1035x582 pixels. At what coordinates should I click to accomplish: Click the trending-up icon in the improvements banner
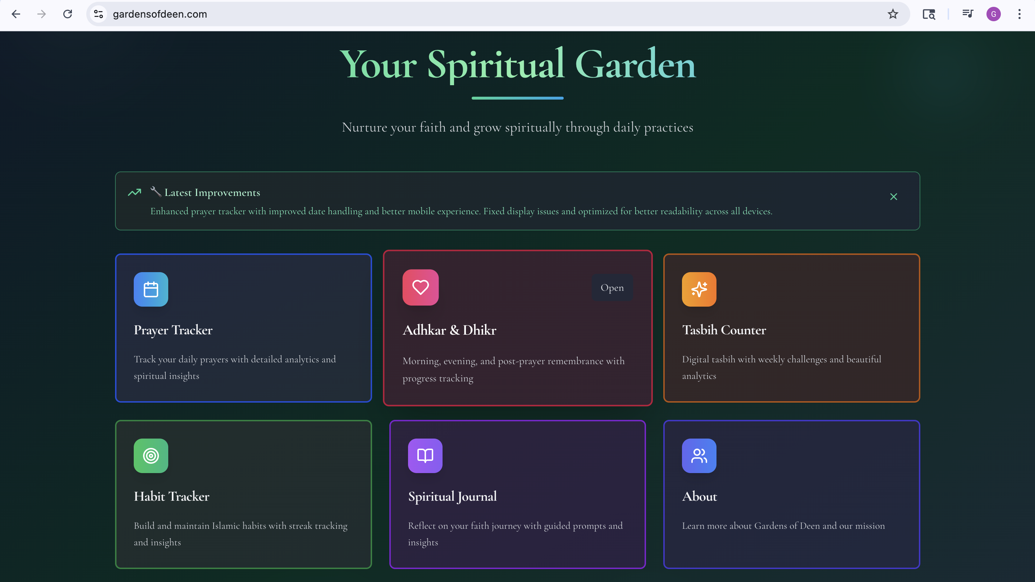tap(134, 192)
